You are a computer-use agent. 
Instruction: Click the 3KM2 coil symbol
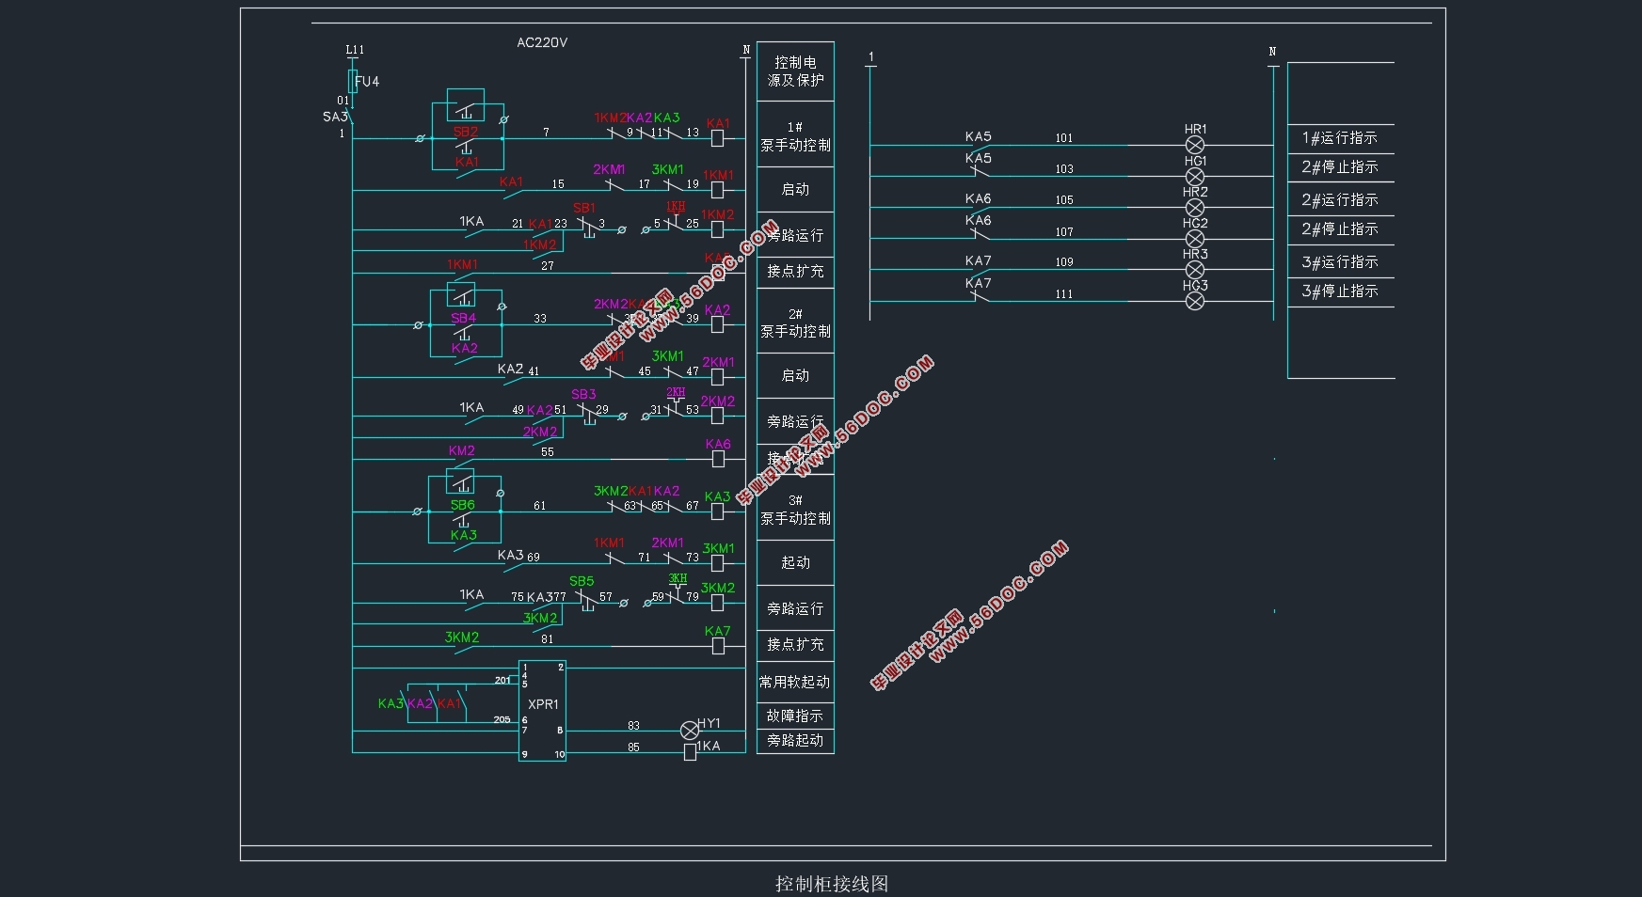718,603
